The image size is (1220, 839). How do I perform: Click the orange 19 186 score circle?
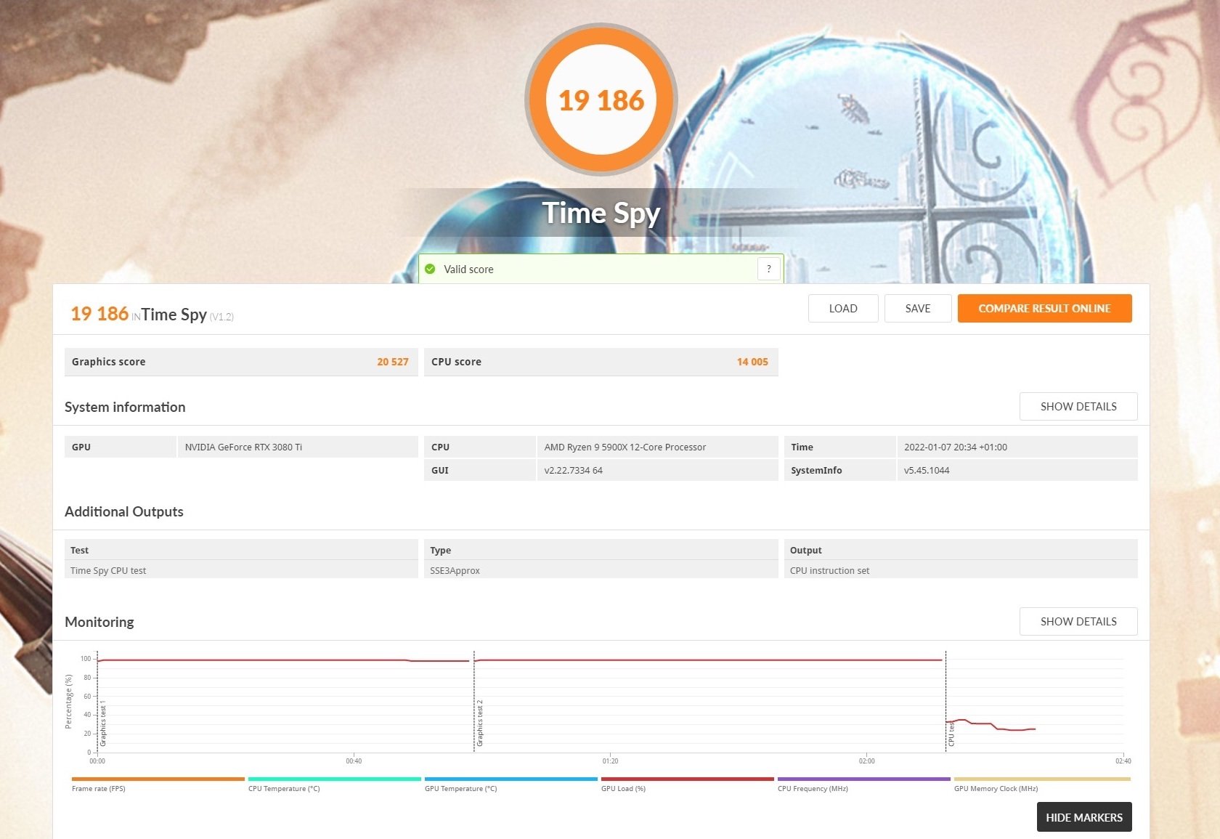[601, 100]
